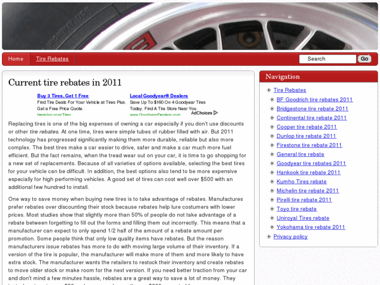
Task: Click the bullet icon beside Toyo tire rebate
Action: click(x=272, y=209)
